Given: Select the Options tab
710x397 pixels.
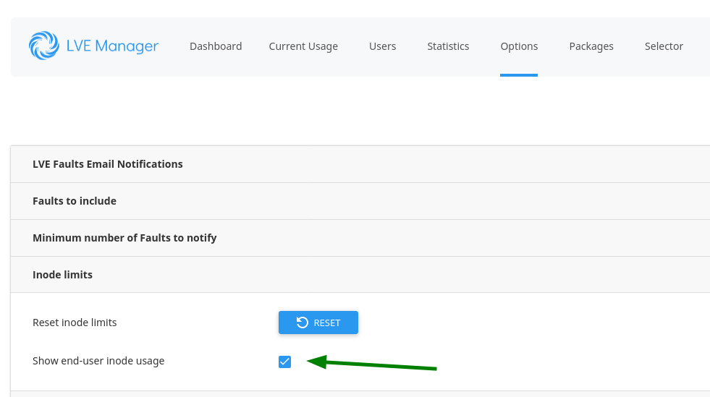Looking at the screenshot, I should tap(519, 46).
